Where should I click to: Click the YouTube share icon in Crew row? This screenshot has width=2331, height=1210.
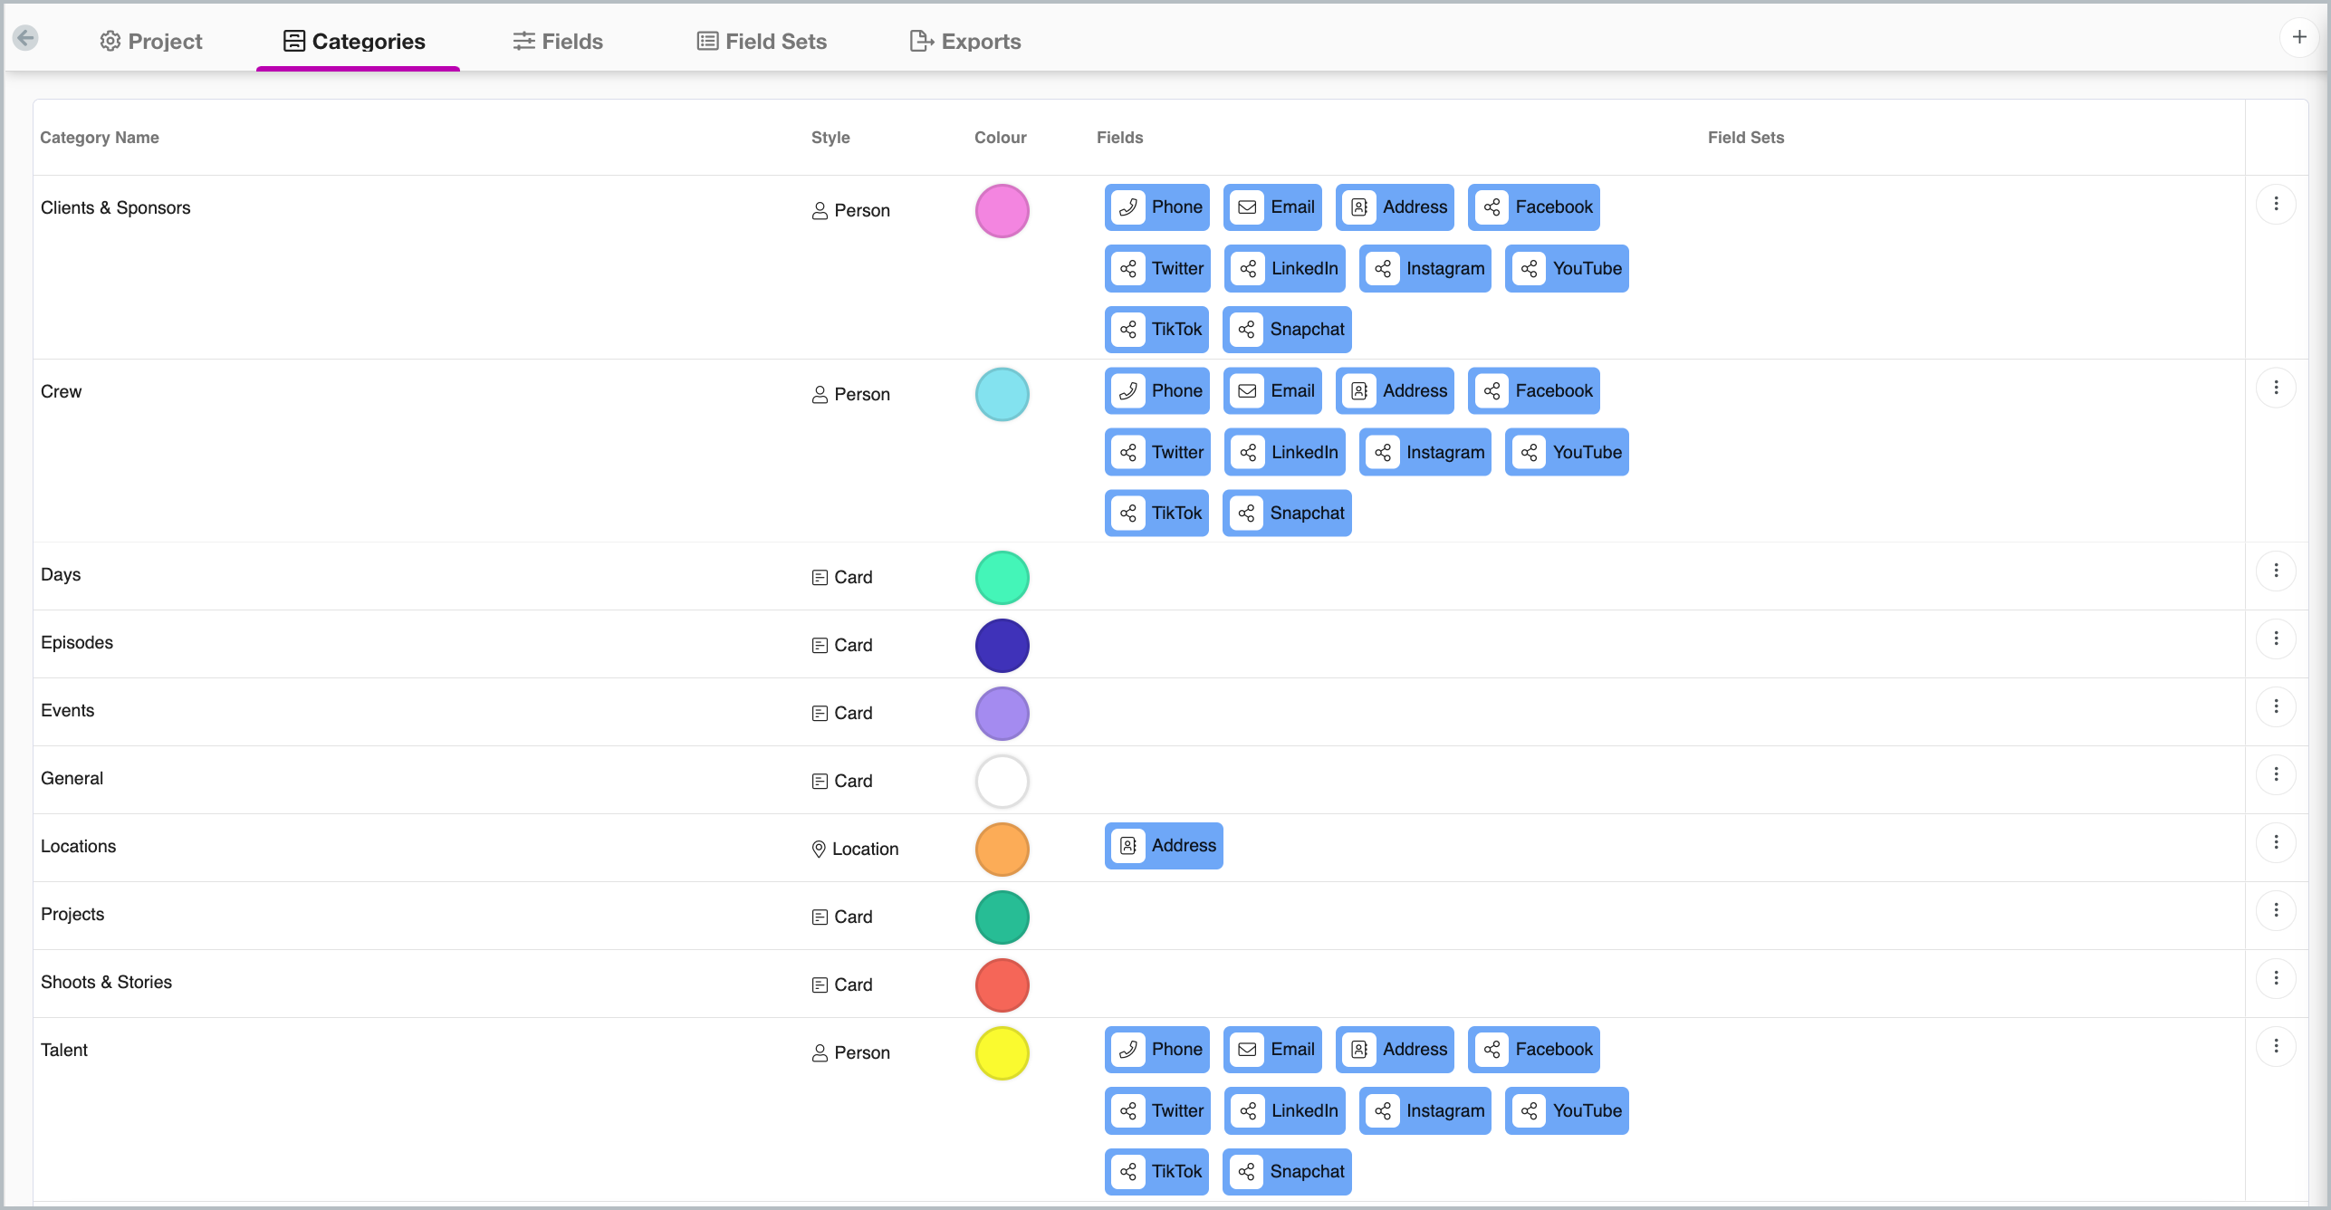pyautogui.click(x=1529, y=453)
